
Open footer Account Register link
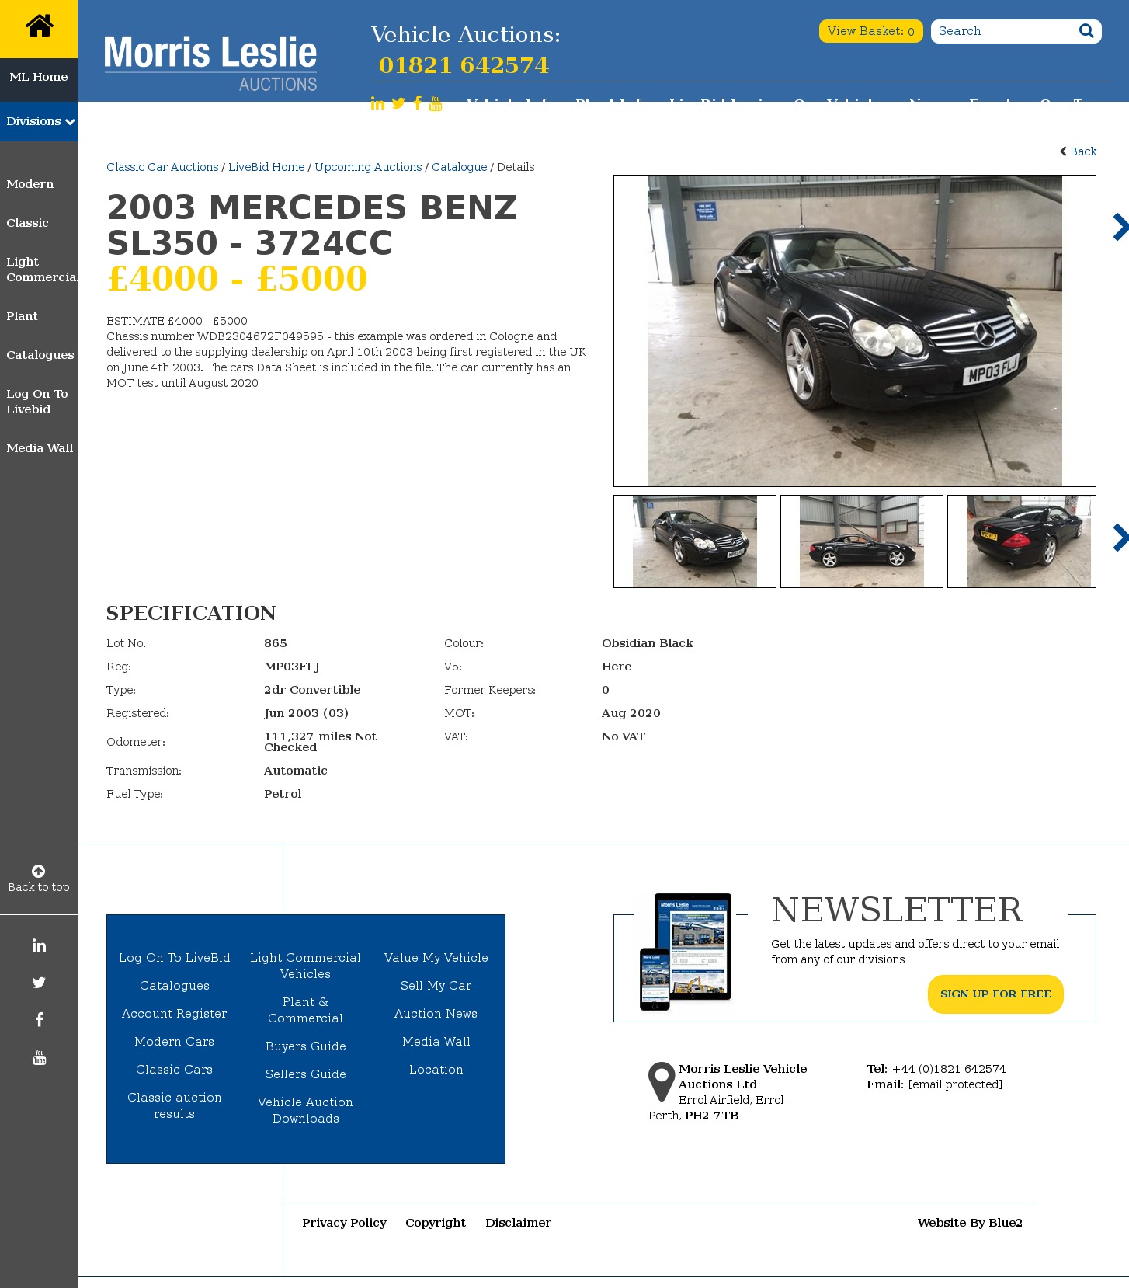(175, 1014)
